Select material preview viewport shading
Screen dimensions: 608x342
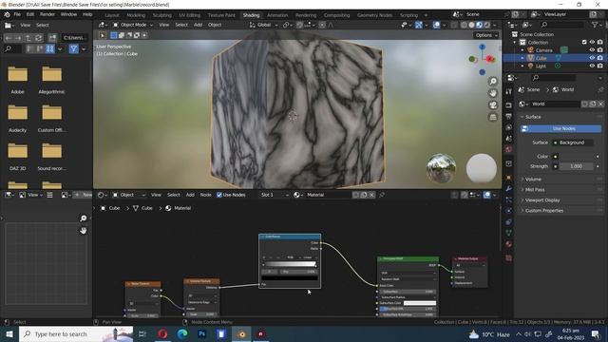(x=479, y=25)
